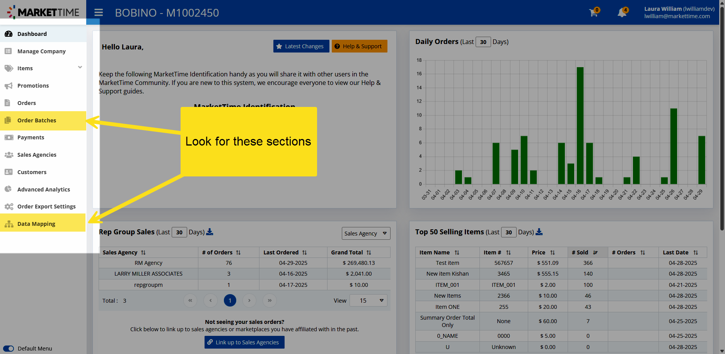Image resolution: width=725 pixels, height=354 pixels.
Task: Click Test item in items table
Action: click(x=447, y=263)
